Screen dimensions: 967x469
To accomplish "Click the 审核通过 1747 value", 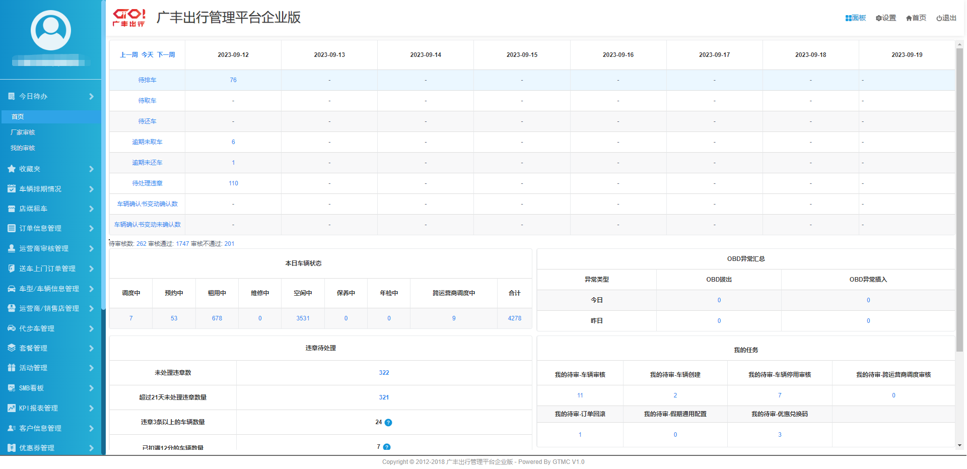I will point(182,244).
